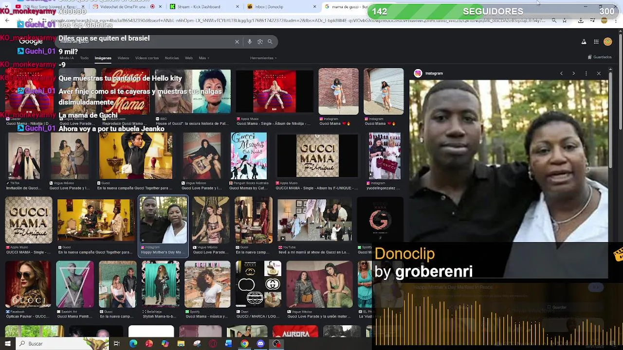Image resolution: width=623 pixels, height=350 pixels.
Task: Select the Videos cortos tab
Action: [x=147, y=58]
